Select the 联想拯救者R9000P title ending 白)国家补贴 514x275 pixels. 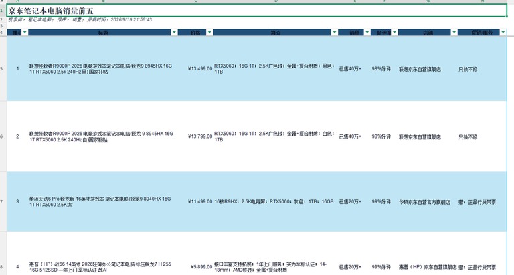[103, 136]
